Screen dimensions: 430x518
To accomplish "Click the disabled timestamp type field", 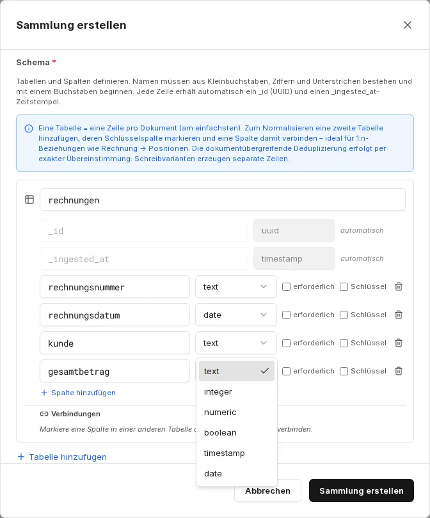I will [x=294, y=258].
